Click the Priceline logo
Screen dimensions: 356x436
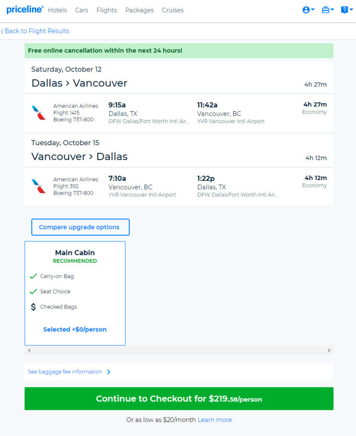pos(25,10)
